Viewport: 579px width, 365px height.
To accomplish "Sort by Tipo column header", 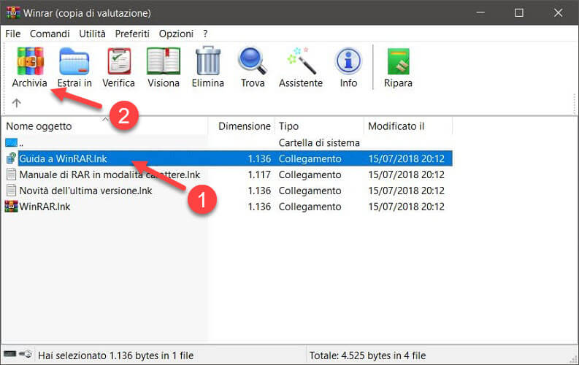I will [319, 126].
